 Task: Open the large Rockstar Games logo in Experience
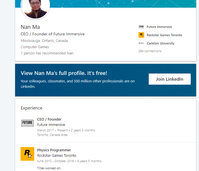tap(27, 154)
